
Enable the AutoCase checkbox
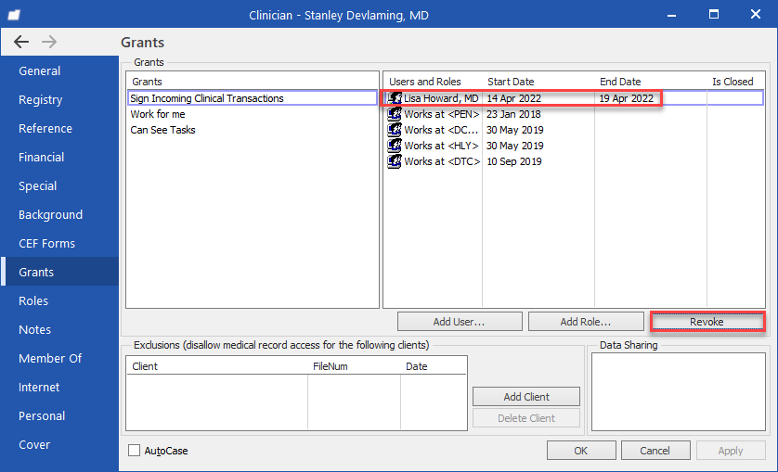tap(134, 450)
